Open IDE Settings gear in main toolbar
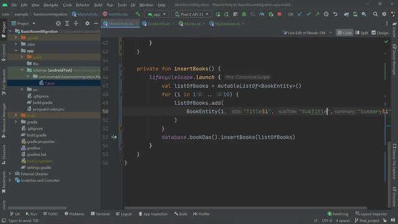 point(384,14)
